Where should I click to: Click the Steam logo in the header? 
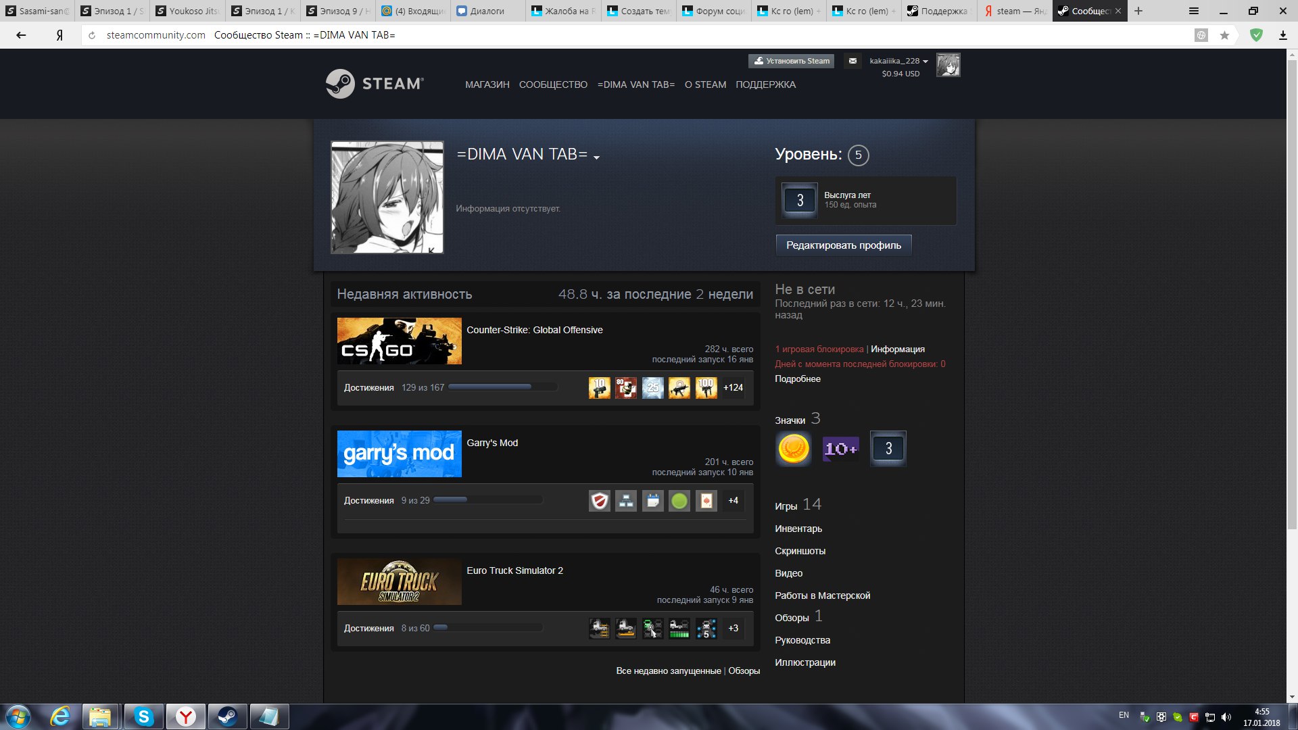coord(375,84)
